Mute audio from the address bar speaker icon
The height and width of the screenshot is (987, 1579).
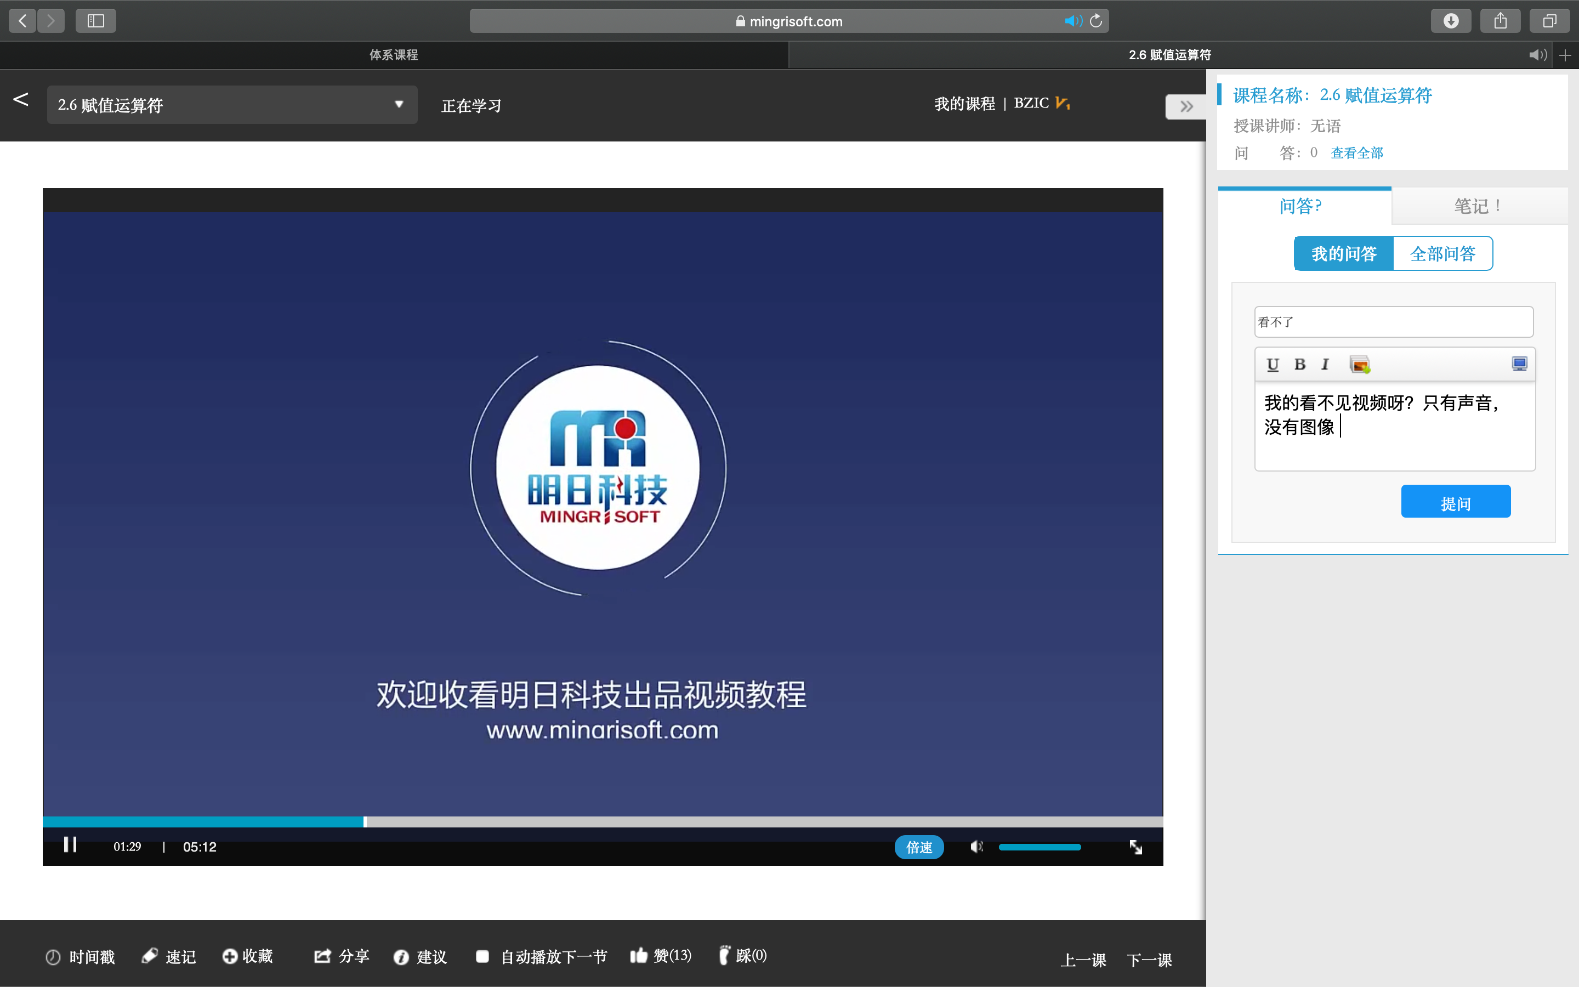(1072, 21)
